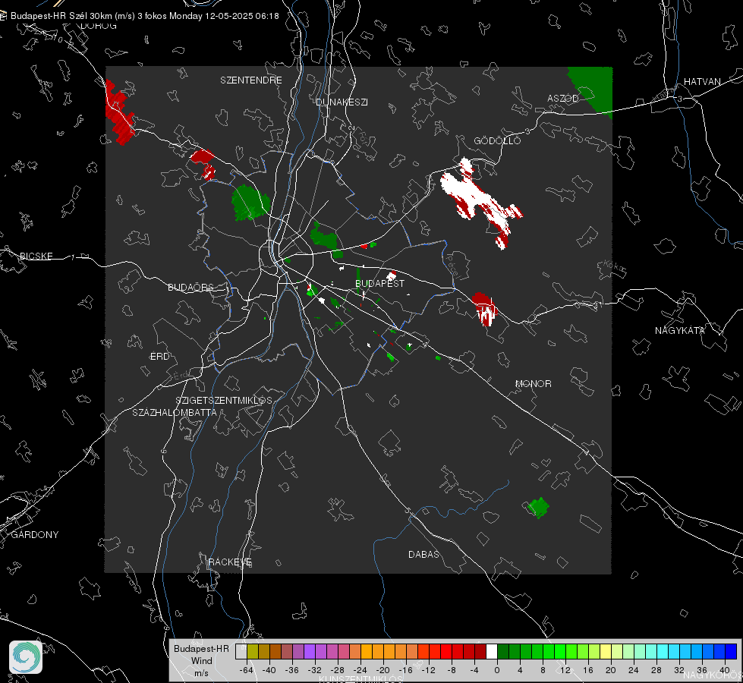Click the swirl logo icon at bottom left
Viewport: 743px width, 683px height.
26,657
